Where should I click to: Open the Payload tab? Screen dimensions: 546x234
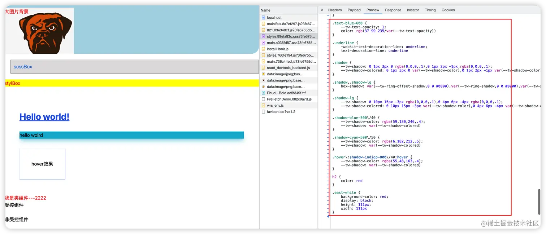click(x=354, y=10)
